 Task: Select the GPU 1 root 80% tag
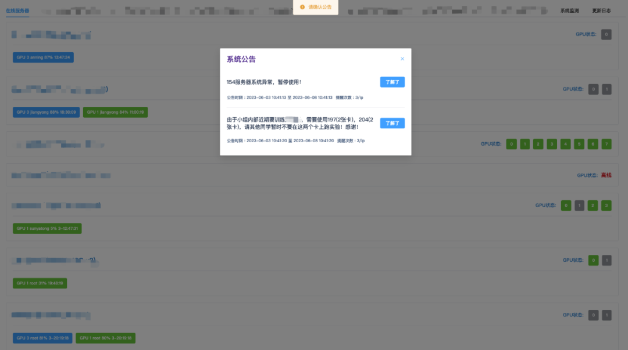point(105,338)
